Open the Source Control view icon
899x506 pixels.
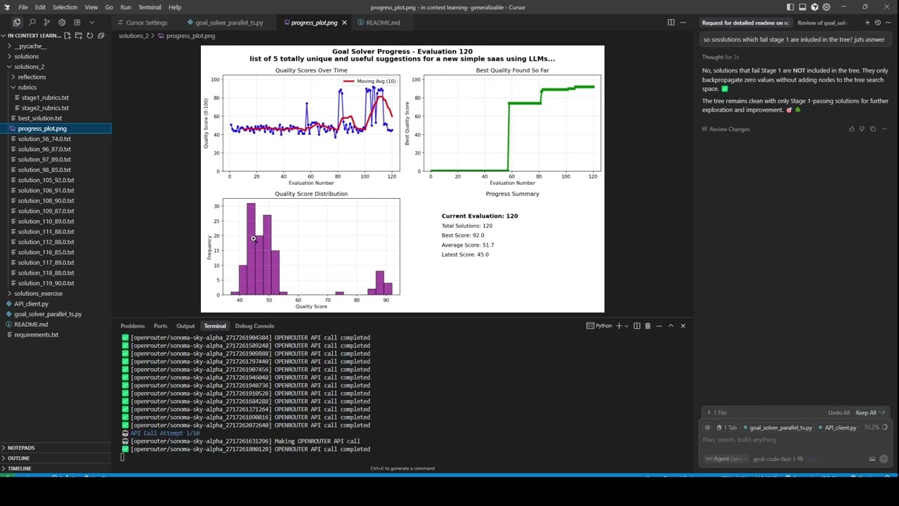46,22
